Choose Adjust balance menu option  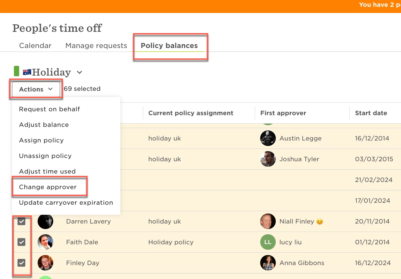coord(44,125)
